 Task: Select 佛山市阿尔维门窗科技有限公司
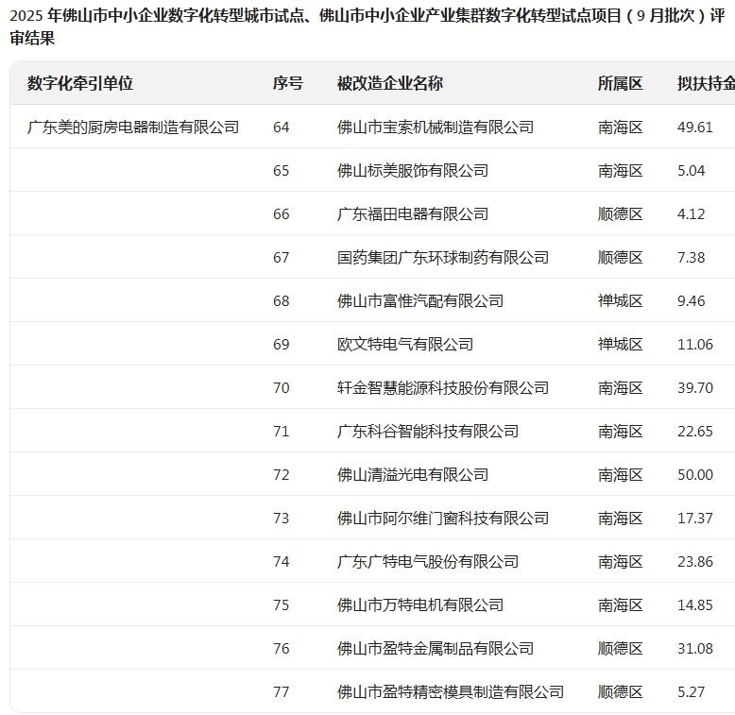pos(442,518)
